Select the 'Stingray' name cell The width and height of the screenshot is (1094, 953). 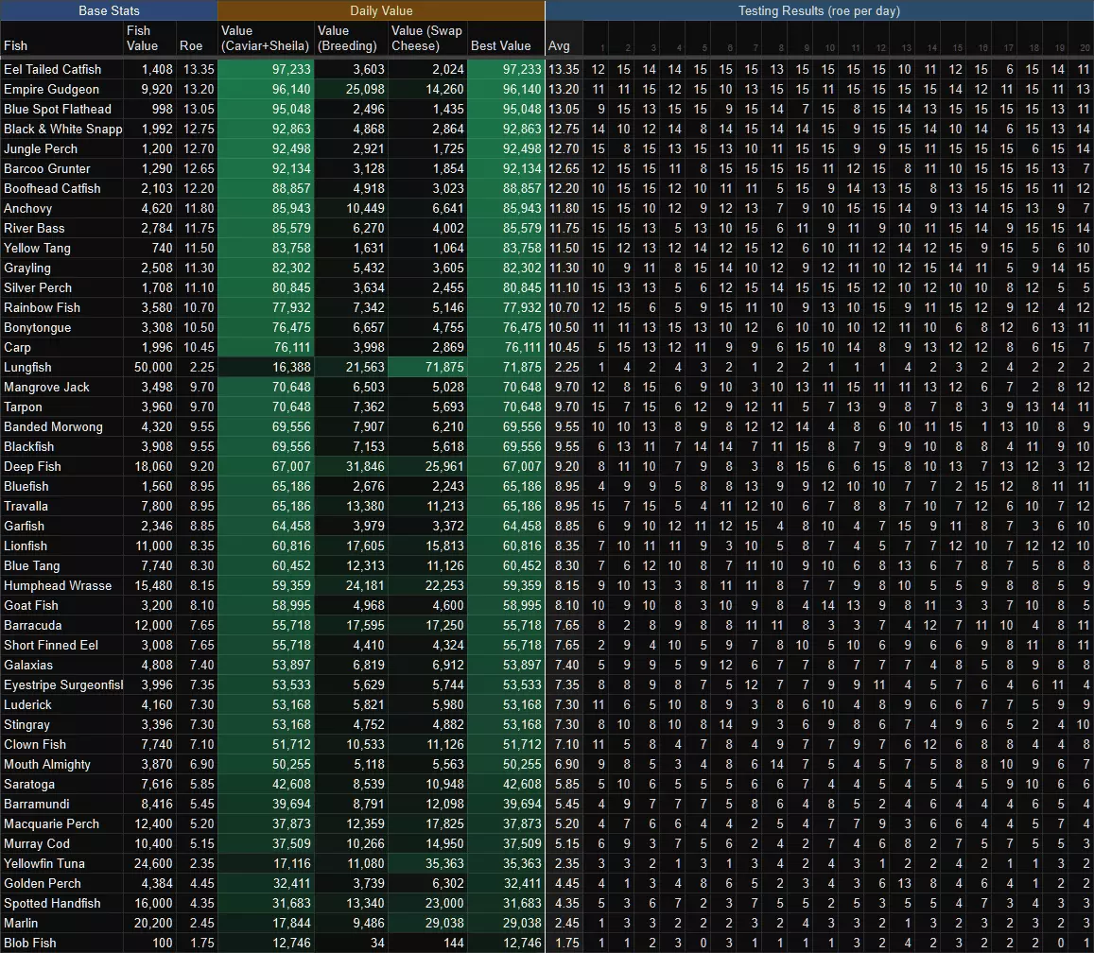[62, 725]
